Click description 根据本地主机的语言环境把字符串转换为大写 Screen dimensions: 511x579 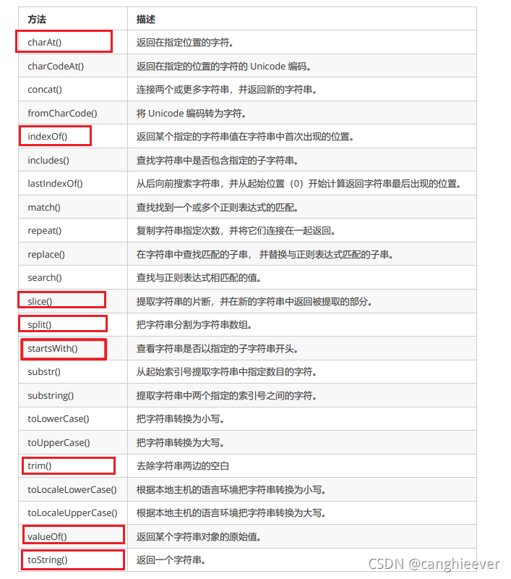tap(231, 513)
